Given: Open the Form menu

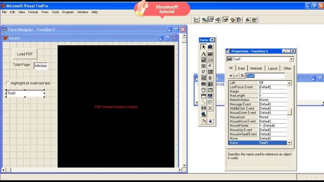Looking at the screenshot, I should (x=45, y=12).
